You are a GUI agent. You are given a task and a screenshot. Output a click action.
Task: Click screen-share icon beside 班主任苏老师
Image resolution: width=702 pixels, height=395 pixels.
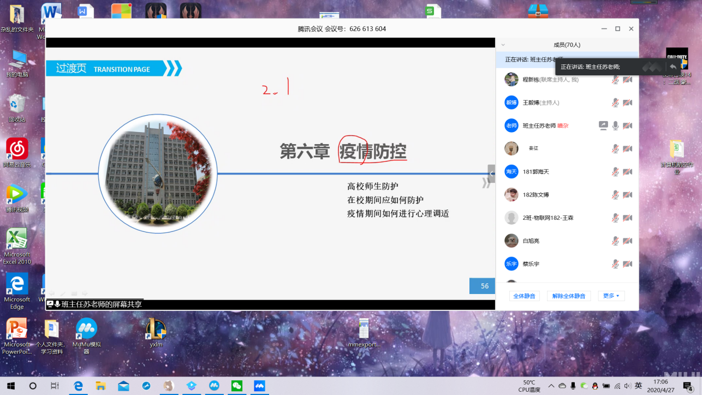click(x=603, y=125)
